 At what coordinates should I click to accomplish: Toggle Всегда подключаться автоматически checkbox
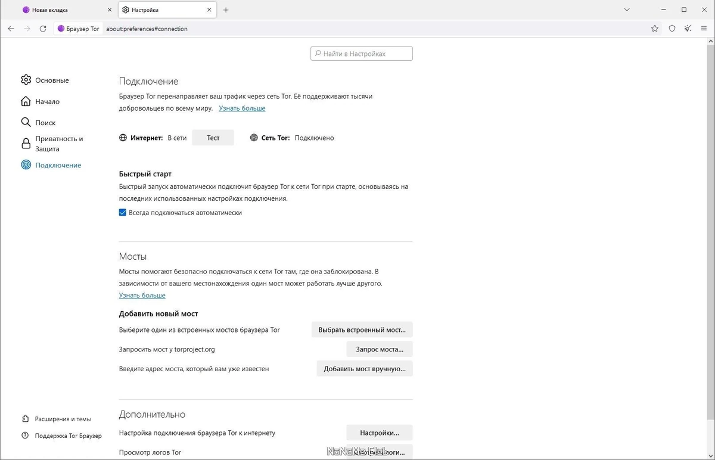coord(123,213)
